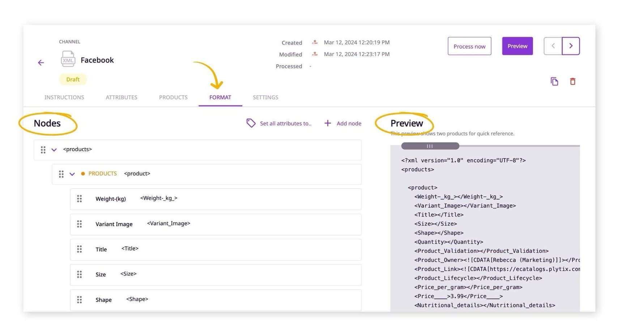
Task: Collapse the PRODUCTS product node
Action: 72,174
